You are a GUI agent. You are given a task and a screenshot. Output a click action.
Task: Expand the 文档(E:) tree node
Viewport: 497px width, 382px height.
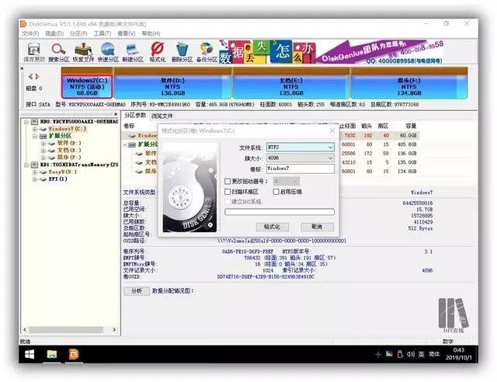[x=43, y=151]
